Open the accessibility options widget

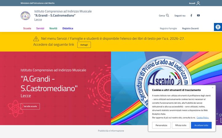point(218,27)
